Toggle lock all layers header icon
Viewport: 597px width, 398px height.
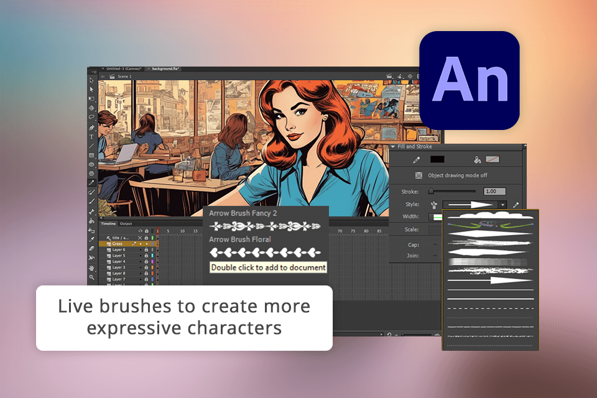pos(147,231)
